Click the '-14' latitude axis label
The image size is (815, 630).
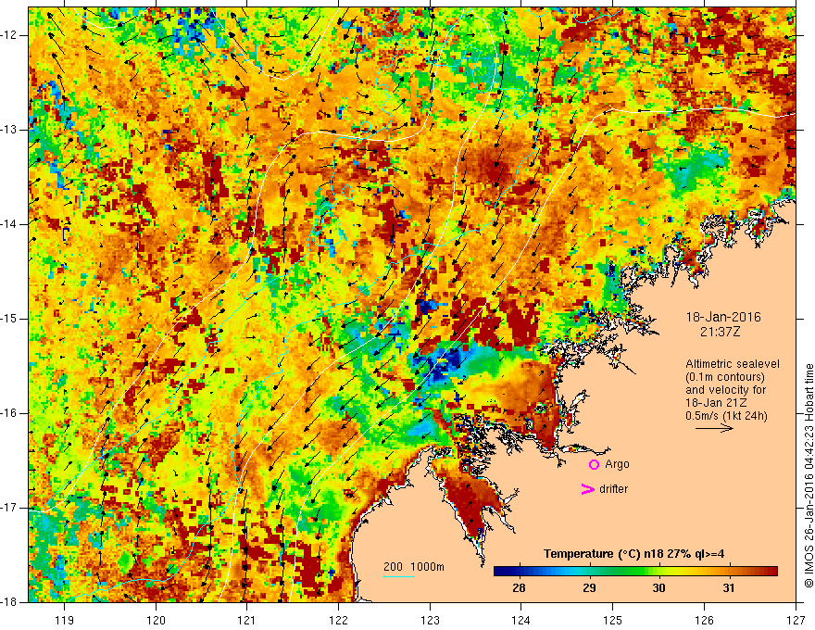tap(9, 224)
